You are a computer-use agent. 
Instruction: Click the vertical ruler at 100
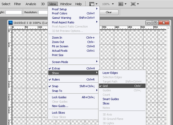click(x=9, y=59)
